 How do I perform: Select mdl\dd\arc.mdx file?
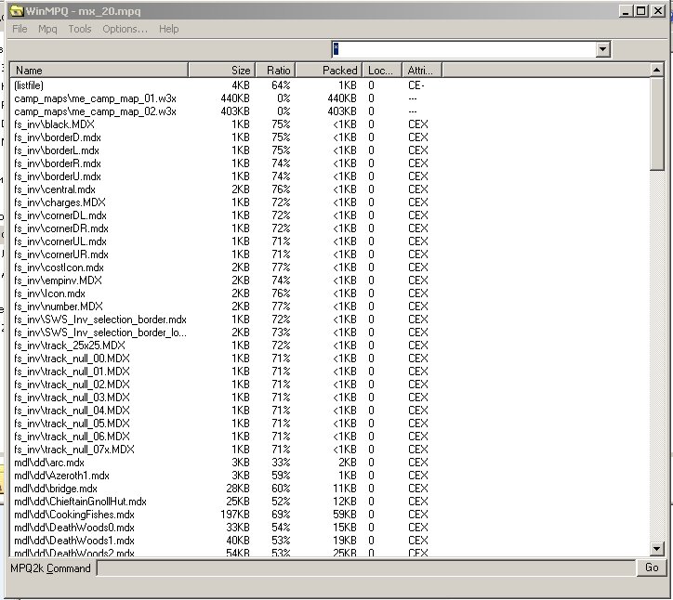coord(49,463)
